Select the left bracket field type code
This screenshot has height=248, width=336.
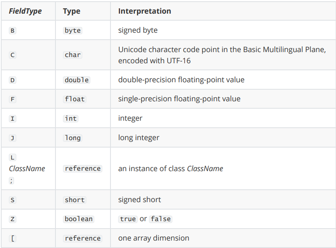13,238
